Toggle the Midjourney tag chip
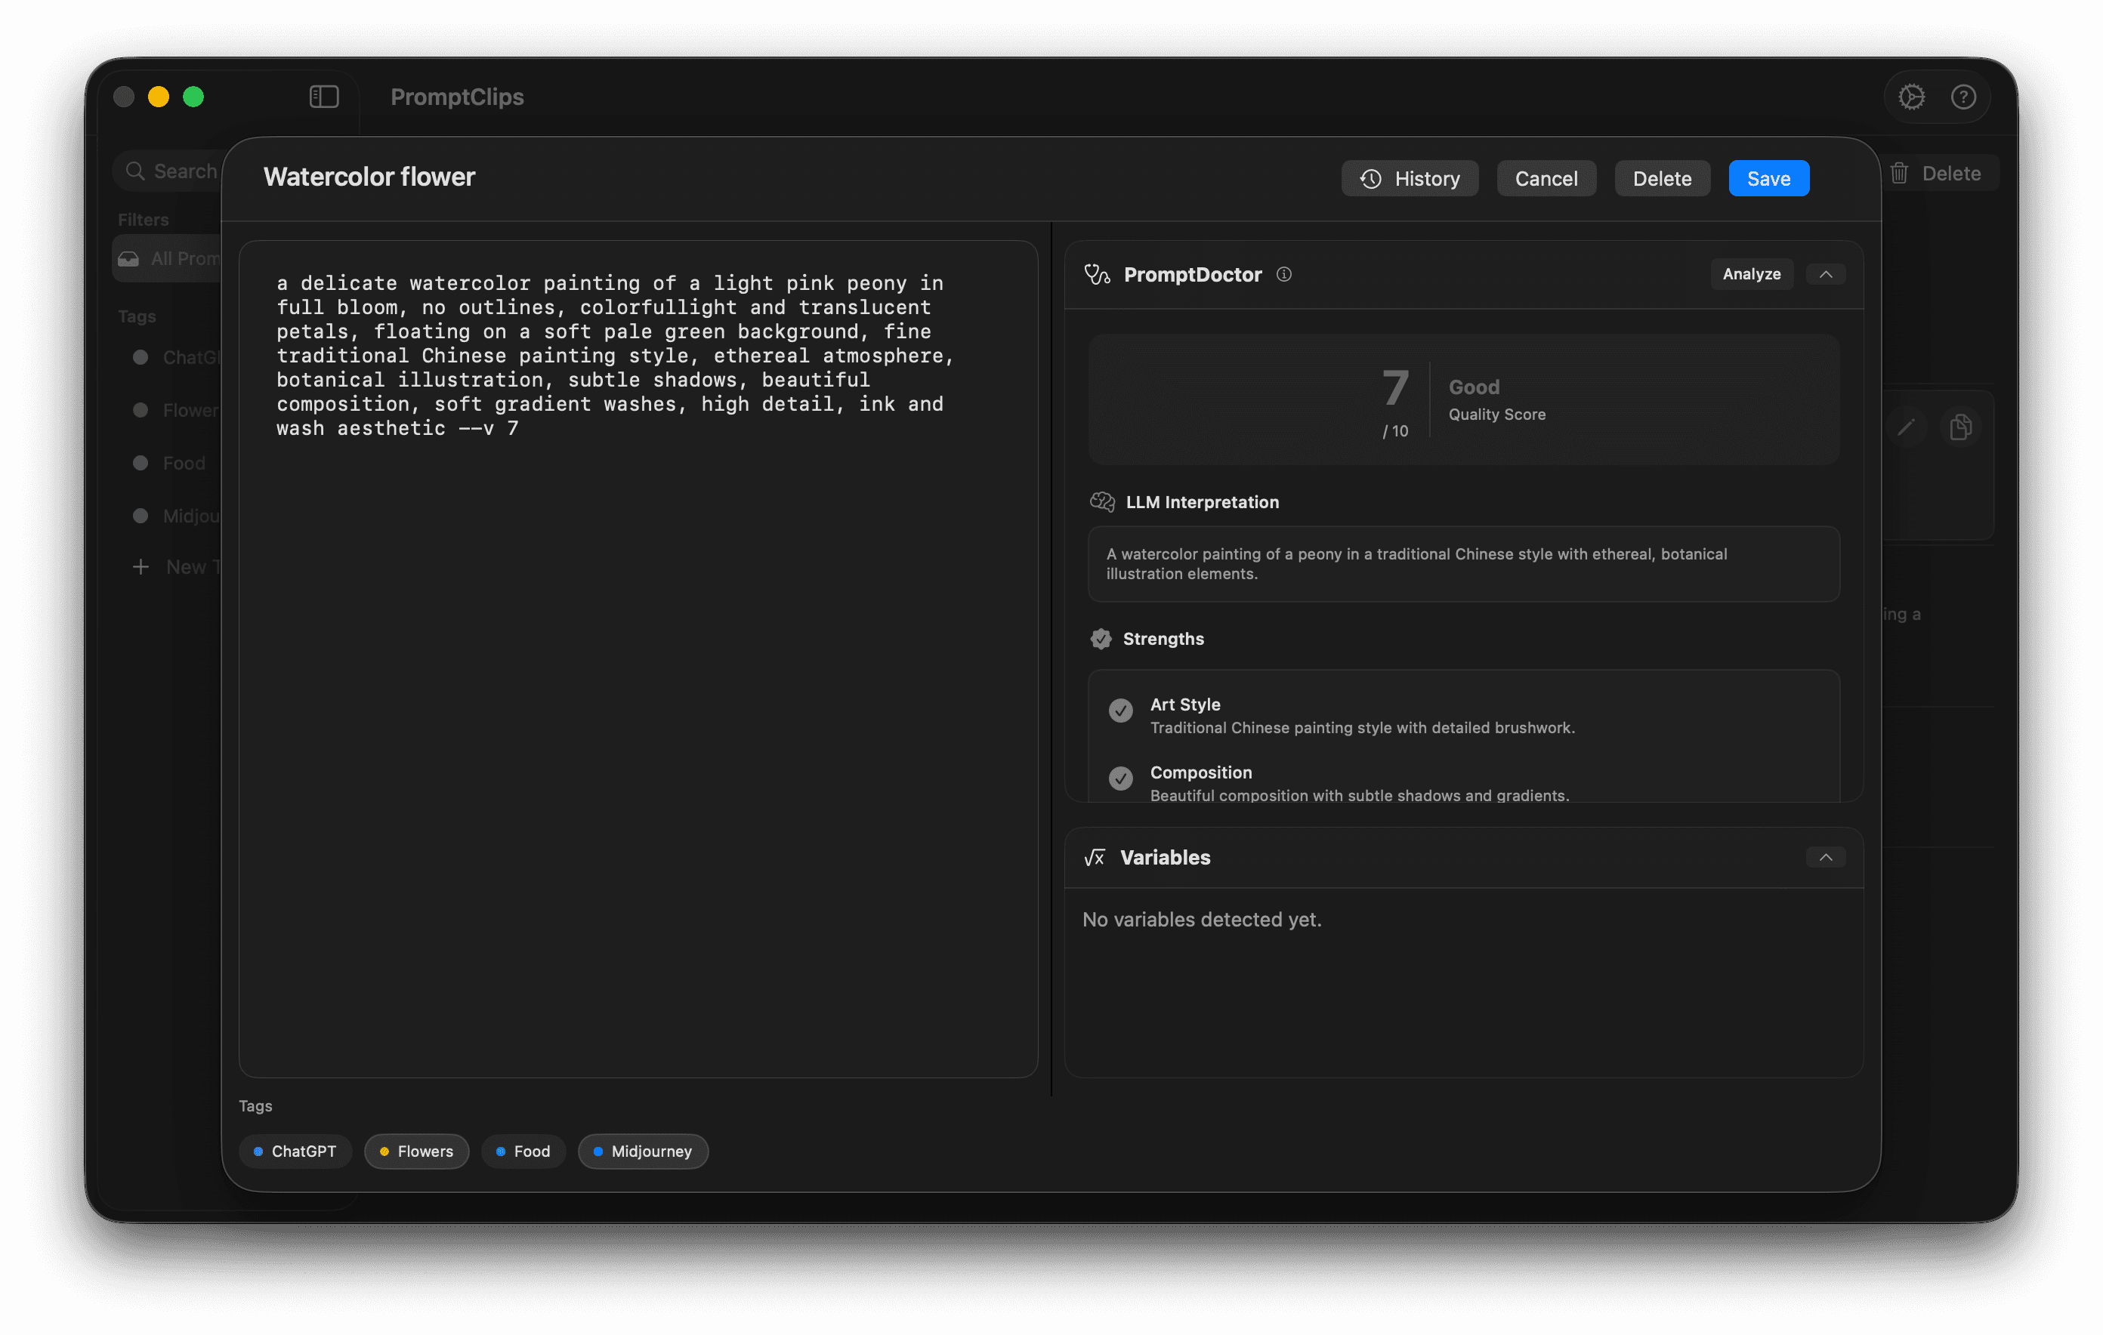The width and height of the screenshot is (2103, 1335). pyautogui.click(x=643, y=1151)
